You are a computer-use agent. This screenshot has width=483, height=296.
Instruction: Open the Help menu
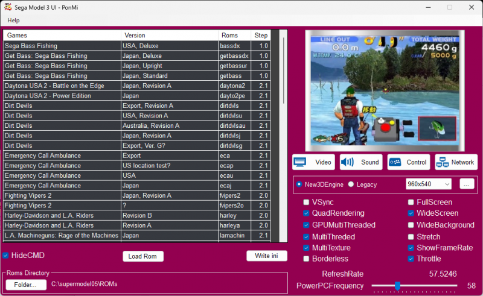(x=13, y=20)
